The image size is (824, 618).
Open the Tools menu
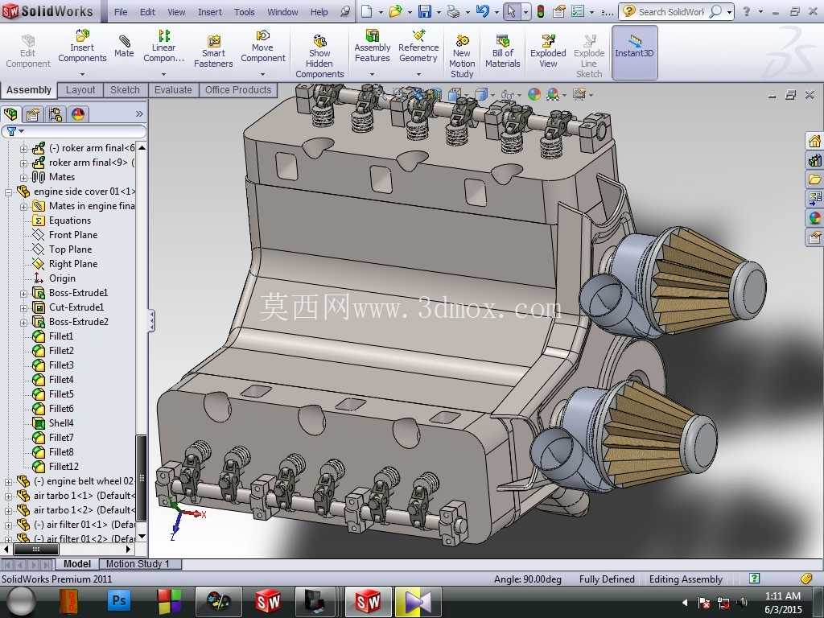click(245, 12)
